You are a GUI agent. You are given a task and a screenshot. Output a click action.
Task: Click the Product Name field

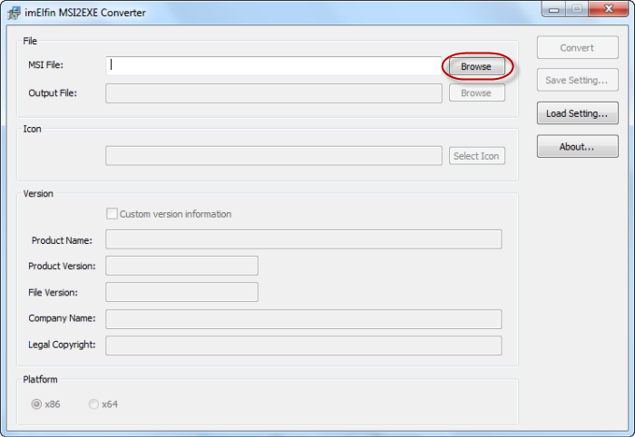click(304, 239)
